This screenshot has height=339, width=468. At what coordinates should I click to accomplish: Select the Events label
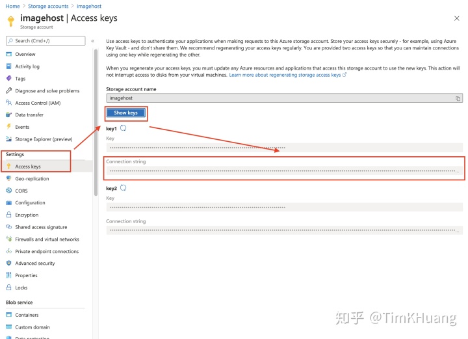pos(22,127)
